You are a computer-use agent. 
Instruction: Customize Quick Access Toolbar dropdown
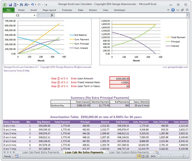46,5
